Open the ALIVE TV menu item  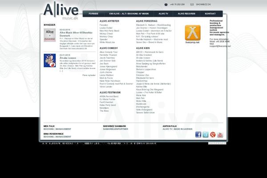tap(163, 14)
